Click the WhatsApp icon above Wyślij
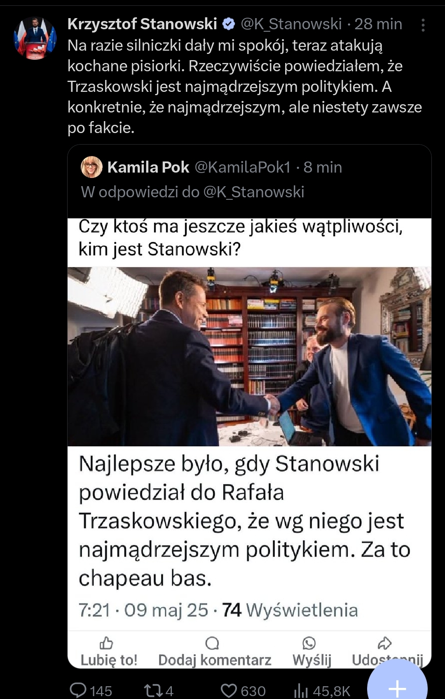 point(309,643)
